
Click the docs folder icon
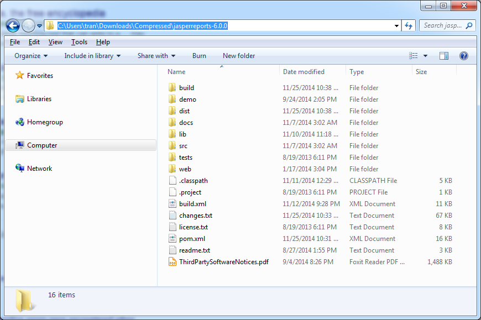[172, 123]
